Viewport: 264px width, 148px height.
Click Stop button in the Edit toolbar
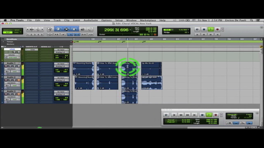pyautogui.click(x=204, y=29)
